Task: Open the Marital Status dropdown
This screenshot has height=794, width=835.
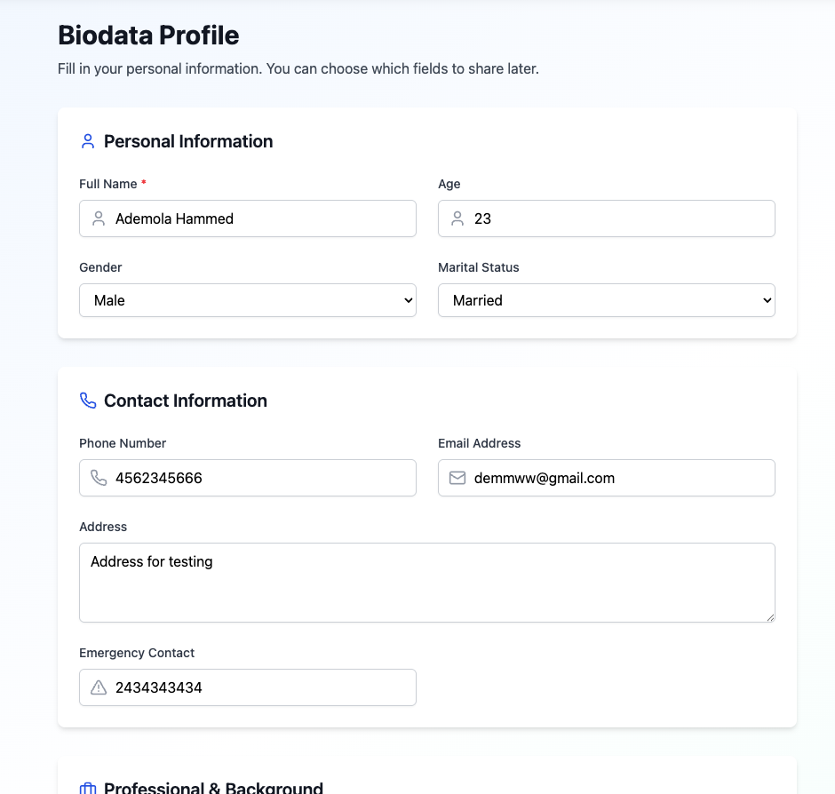Action: [x=607, y=300]
